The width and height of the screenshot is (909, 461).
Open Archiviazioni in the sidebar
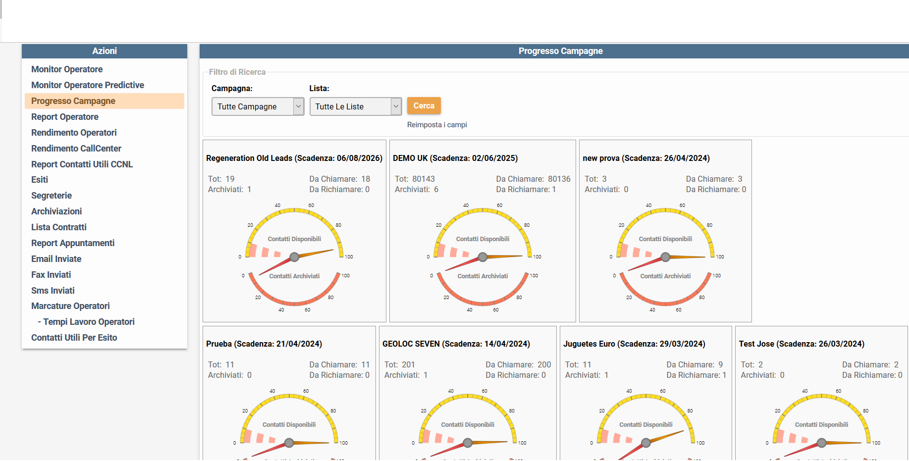56,211
